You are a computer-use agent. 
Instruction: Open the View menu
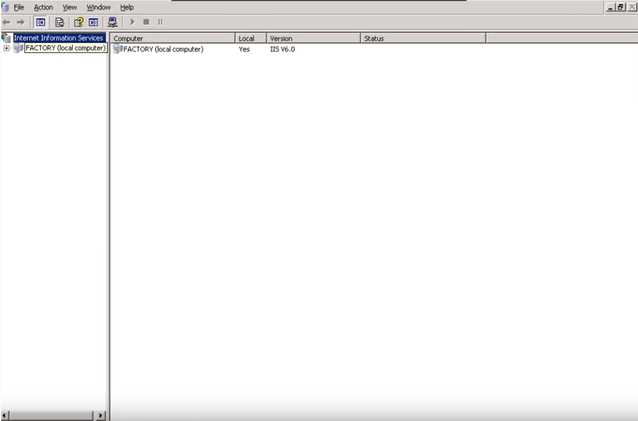click(x=70, y=7)
